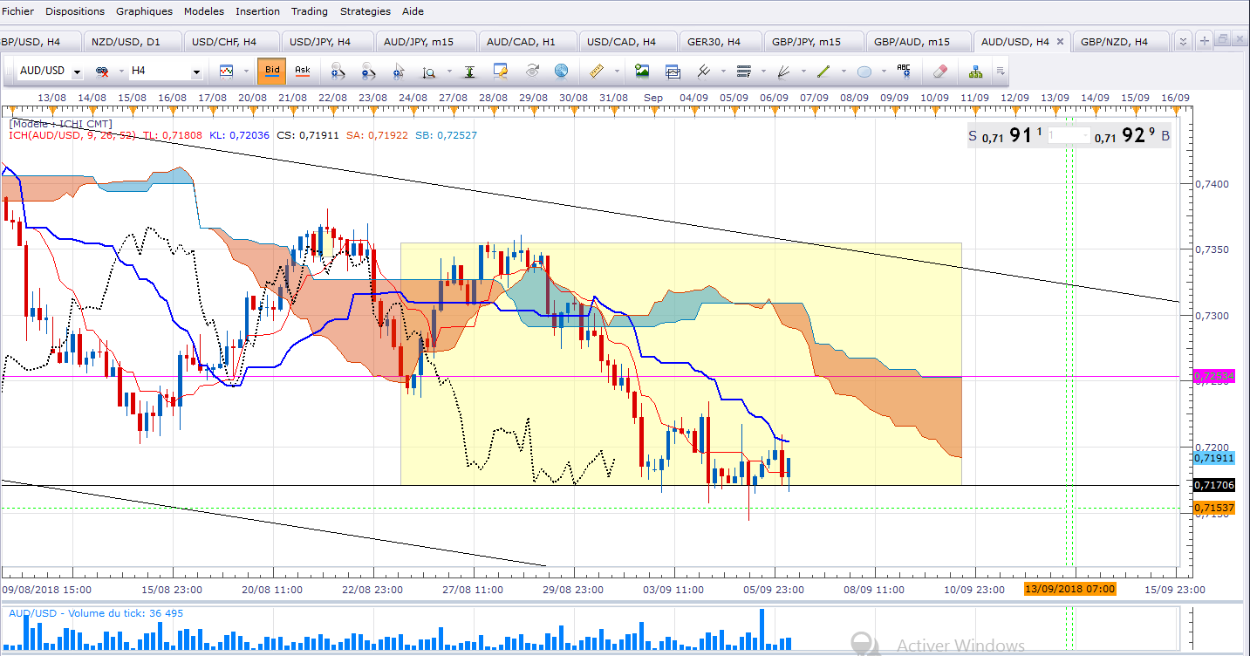This screenshot has width=1250, height=656.
Task: Click the restore tab window icon
Action: coord(1223,39)
